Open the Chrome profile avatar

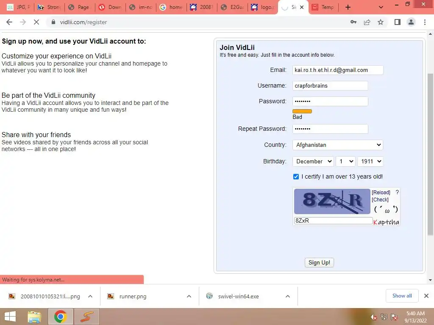(411, 22)
